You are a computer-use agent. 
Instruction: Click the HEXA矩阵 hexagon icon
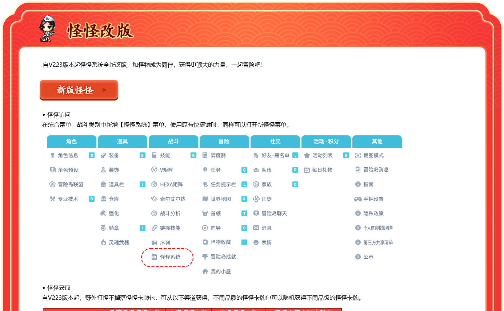point(154,184)
